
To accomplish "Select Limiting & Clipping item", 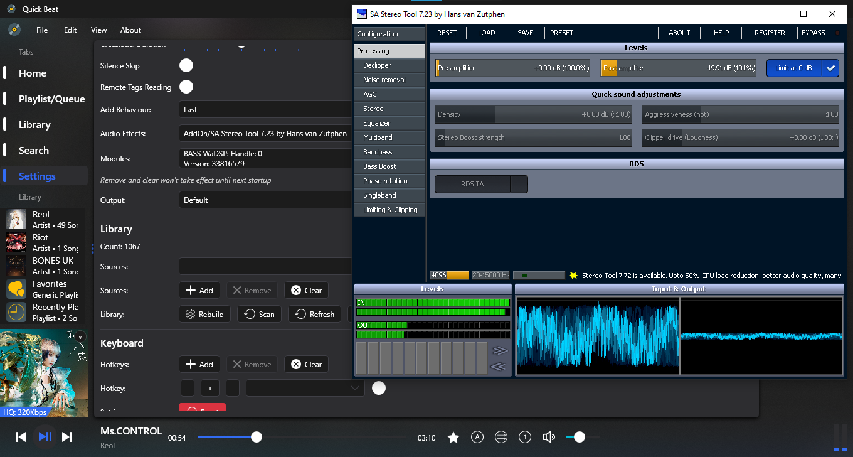I will (389, 210).
